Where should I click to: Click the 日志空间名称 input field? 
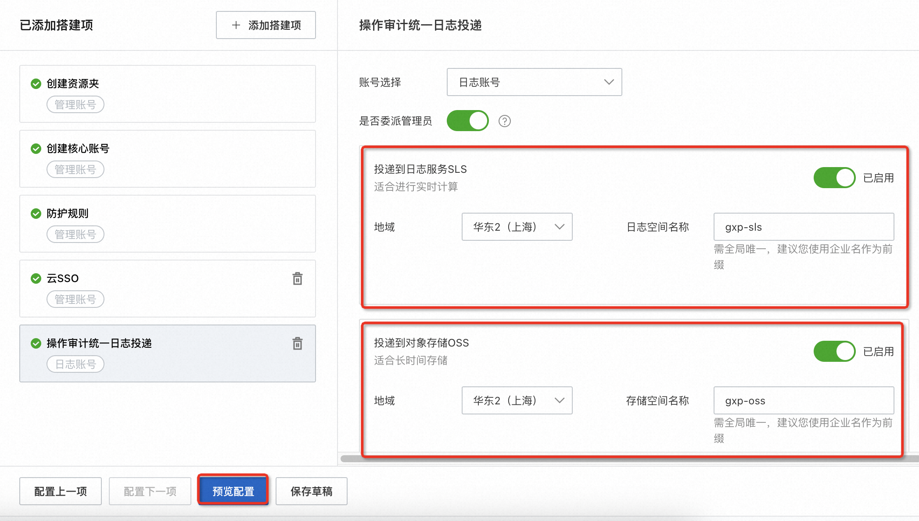pos(803,227)
